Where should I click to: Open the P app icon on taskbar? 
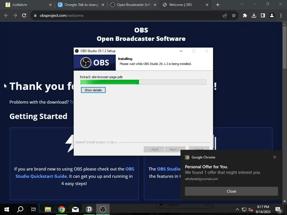[x=89, y=209]
